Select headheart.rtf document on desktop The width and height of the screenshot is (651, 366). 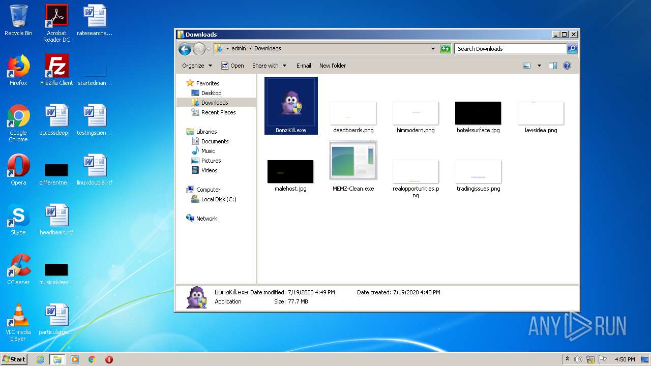(56, 220)
